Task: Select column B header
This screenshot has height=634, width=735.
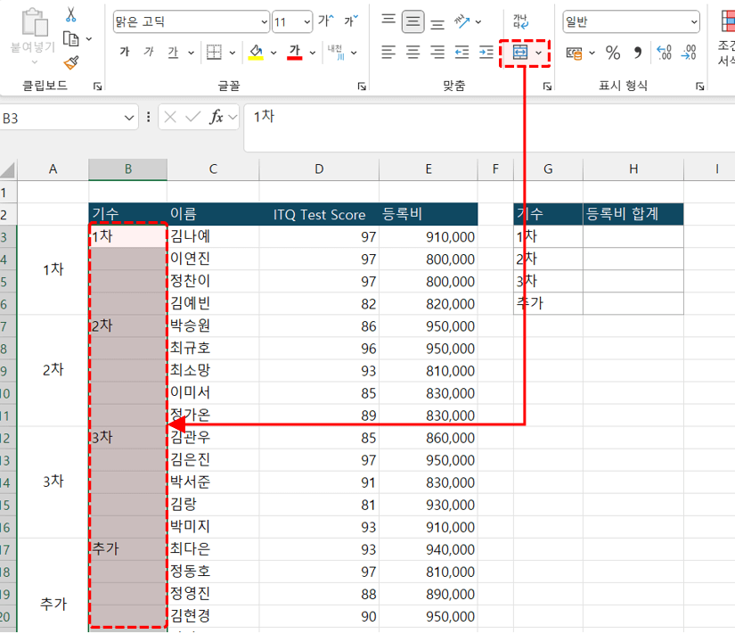Action: coord(128,169)
